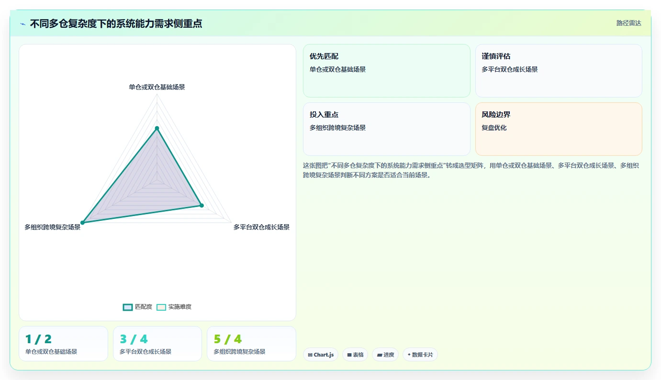Click the lightning icon beside the title

point(23,24)
